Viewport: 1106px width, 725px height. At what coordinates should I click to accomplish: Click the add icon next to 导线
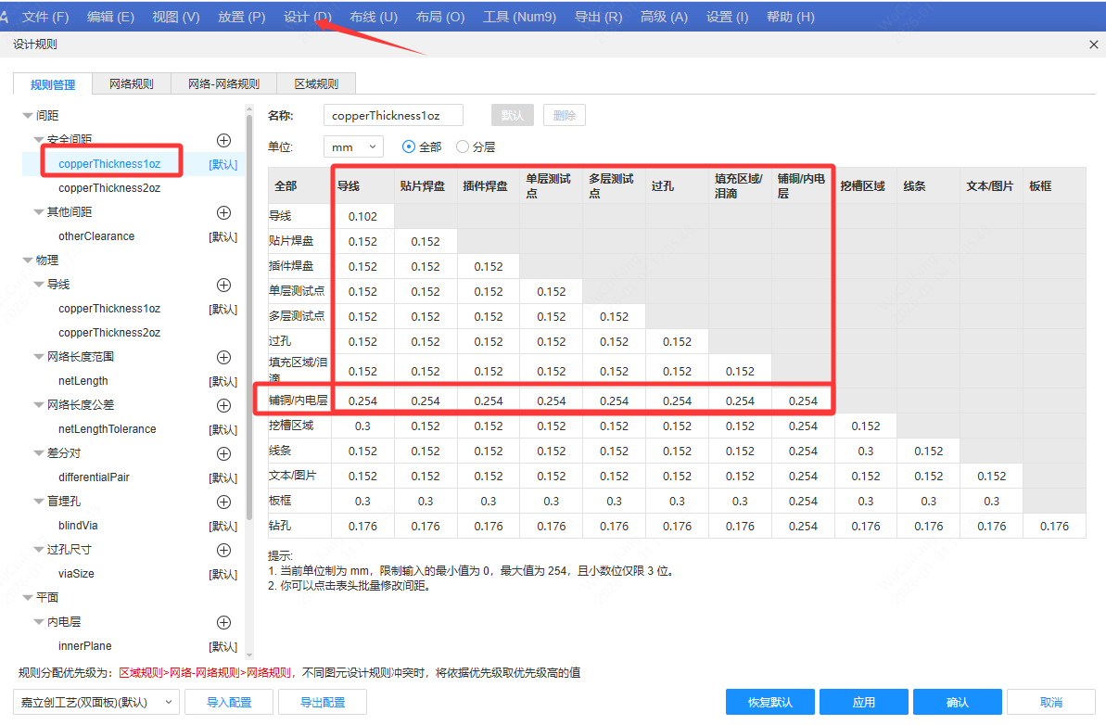(223, 284)
